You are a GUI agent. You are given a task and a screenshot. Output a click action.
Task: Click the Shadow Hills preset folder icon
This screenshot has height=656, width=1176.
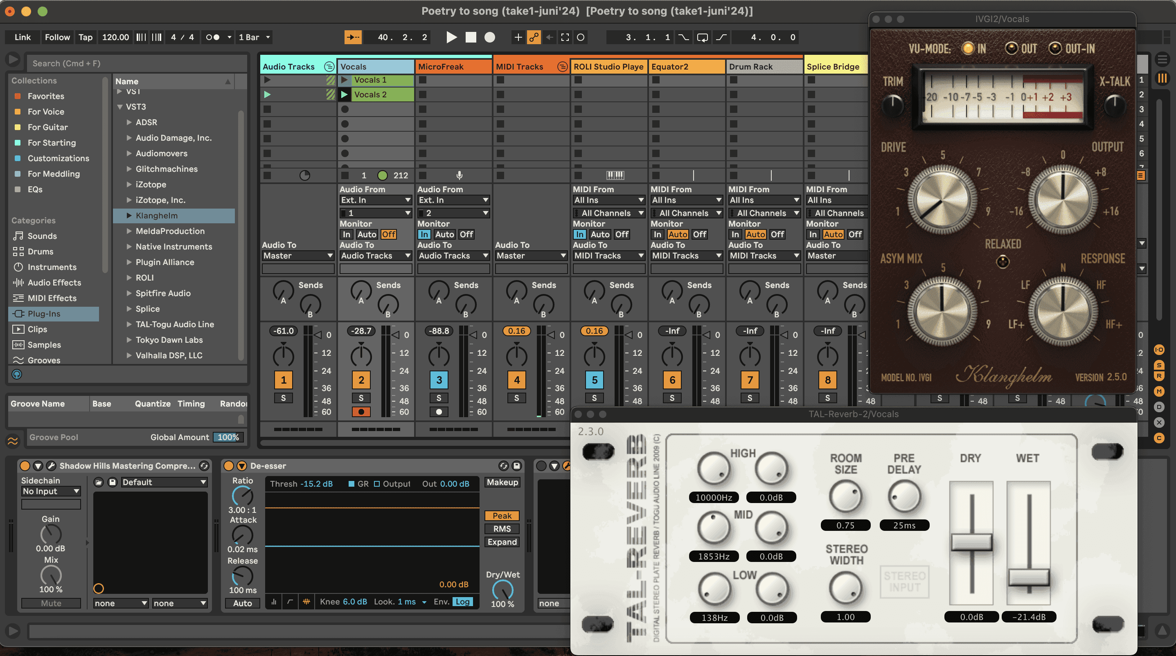click(99, 482)
